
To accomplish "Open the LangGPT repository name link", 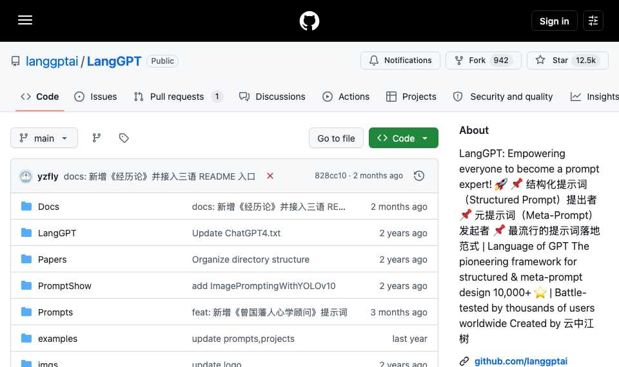I will (x=114, y=61).
